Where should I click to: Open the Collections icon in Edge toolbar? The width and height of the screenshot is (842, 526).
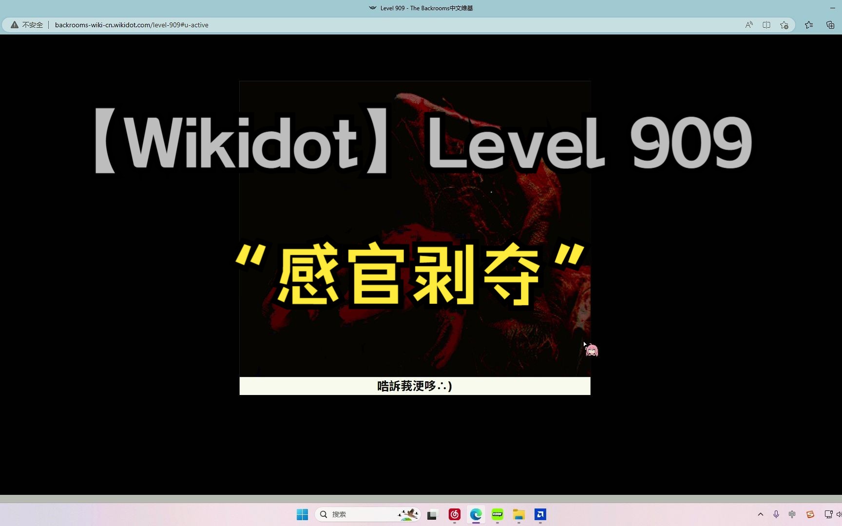click(830, 25)
